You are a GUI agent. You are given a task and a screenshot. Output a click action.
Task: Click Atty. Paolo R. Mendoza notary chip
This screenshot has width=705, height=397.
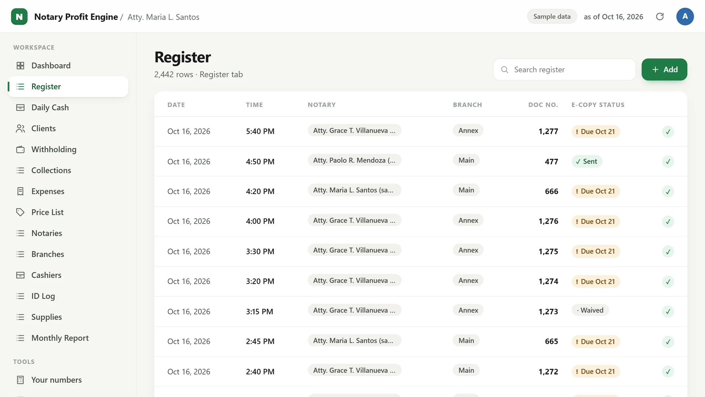point(354,160)
